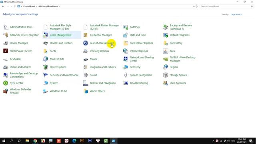Click Autodesk Plotter Manager (32-bit) link
This screenshot has width=256, height=144.
(104, 27)
